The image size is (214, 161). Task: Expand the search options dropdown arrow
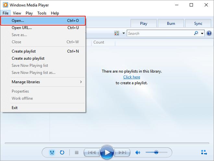coord(202,33)
